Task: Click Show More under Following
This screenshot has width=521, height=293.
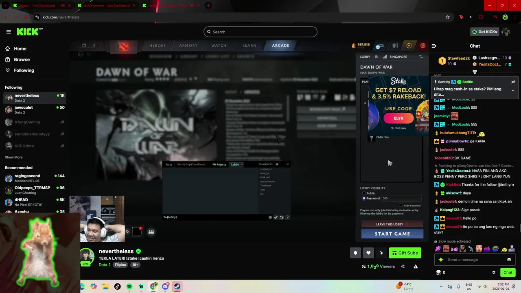Action: pos(14,157)
